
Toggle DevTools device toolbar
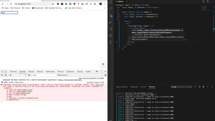pos(5,72)
